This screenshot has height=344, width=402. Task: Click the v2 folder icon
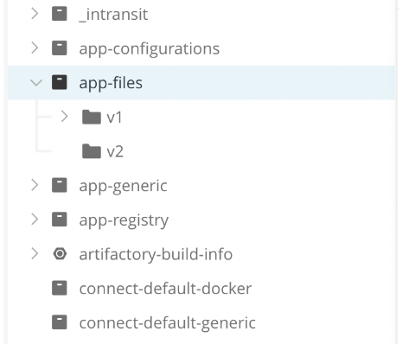92,151
